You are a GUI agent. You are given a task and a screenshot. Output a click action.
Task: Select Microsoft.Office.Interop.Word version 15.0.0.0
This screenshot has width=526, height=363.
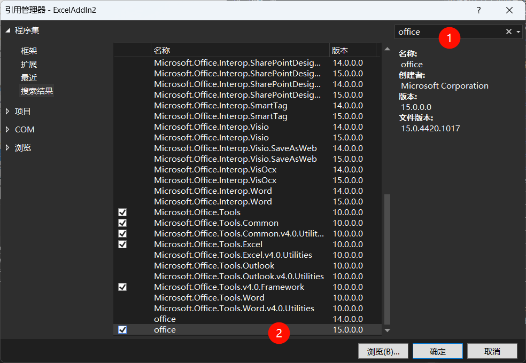click(247, 202)
